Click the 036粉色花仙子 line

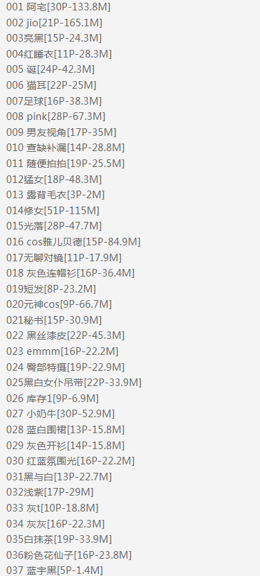69,555
